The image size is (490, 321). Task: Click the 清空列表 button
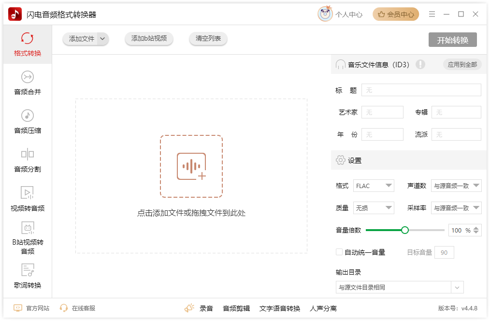208,39
